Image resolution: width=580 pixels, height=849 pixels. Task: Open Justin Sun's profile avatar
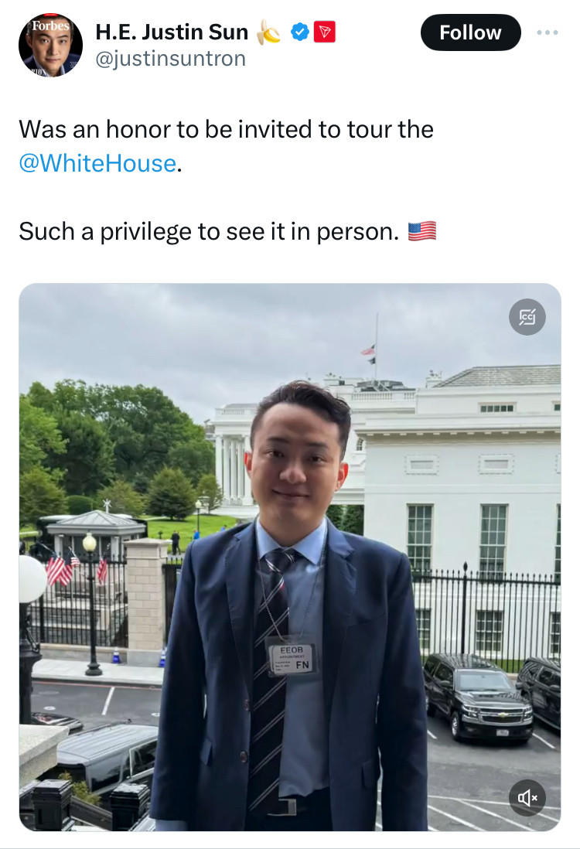click(50, 45)
